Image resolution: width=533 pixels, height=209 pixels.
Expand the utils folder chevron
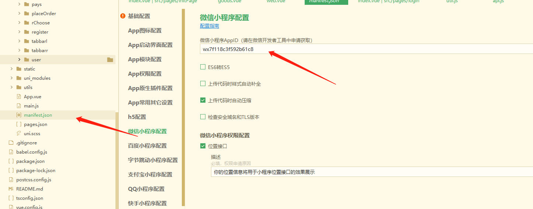[12, 88]
